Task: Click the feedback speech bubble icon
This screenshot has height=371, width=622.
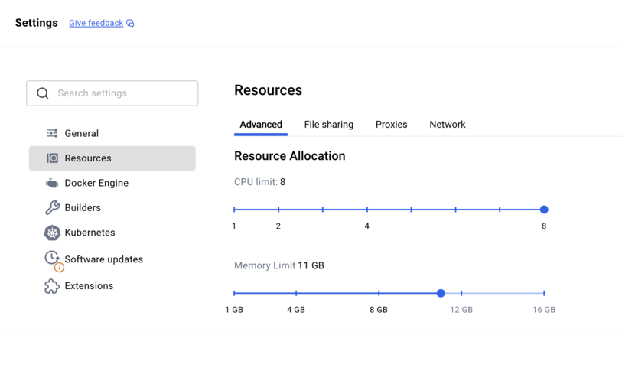Action: coord(130,24)
